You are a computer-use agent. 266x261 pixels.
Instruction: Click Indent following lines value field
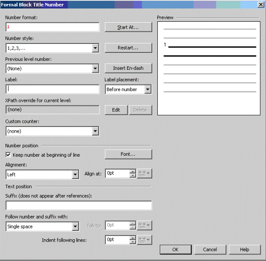coord(117,240)
